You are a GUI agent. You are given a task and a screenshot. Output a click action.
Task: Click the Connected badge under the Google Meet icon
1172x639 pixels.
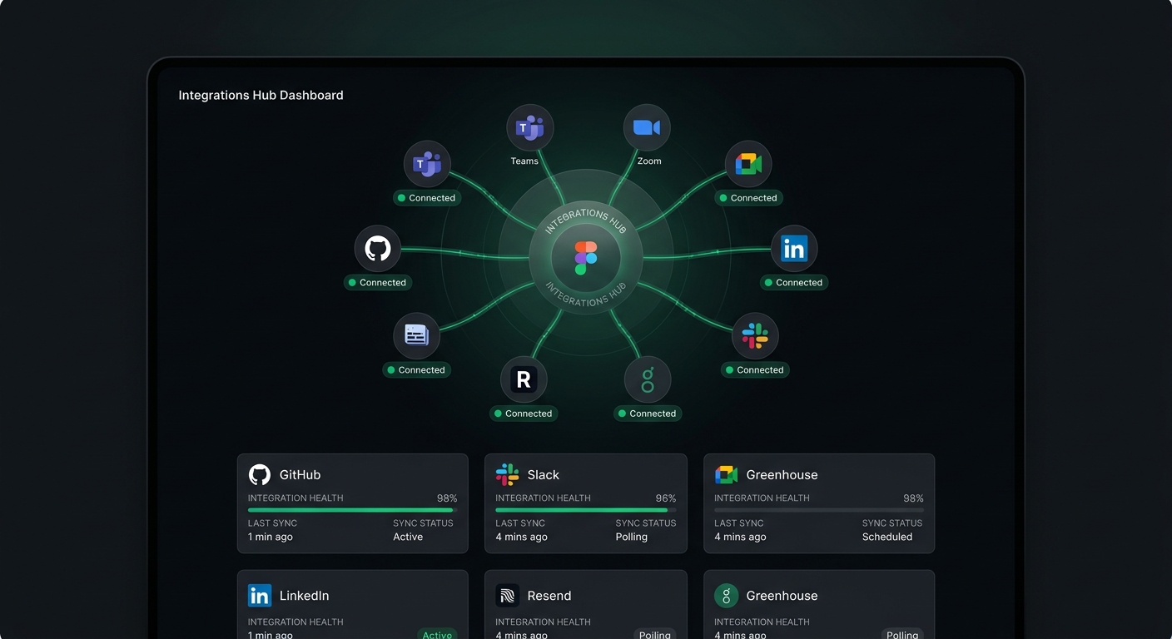pyautogui.click(x=748, y=198)
